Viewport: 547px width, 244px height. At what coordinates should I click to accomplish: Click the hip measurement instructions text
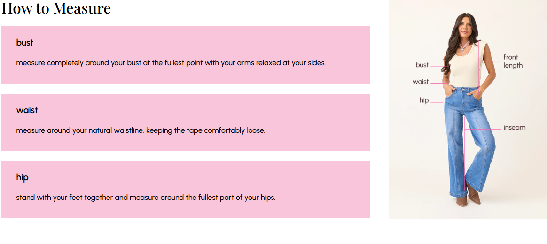tap(146, 198)
